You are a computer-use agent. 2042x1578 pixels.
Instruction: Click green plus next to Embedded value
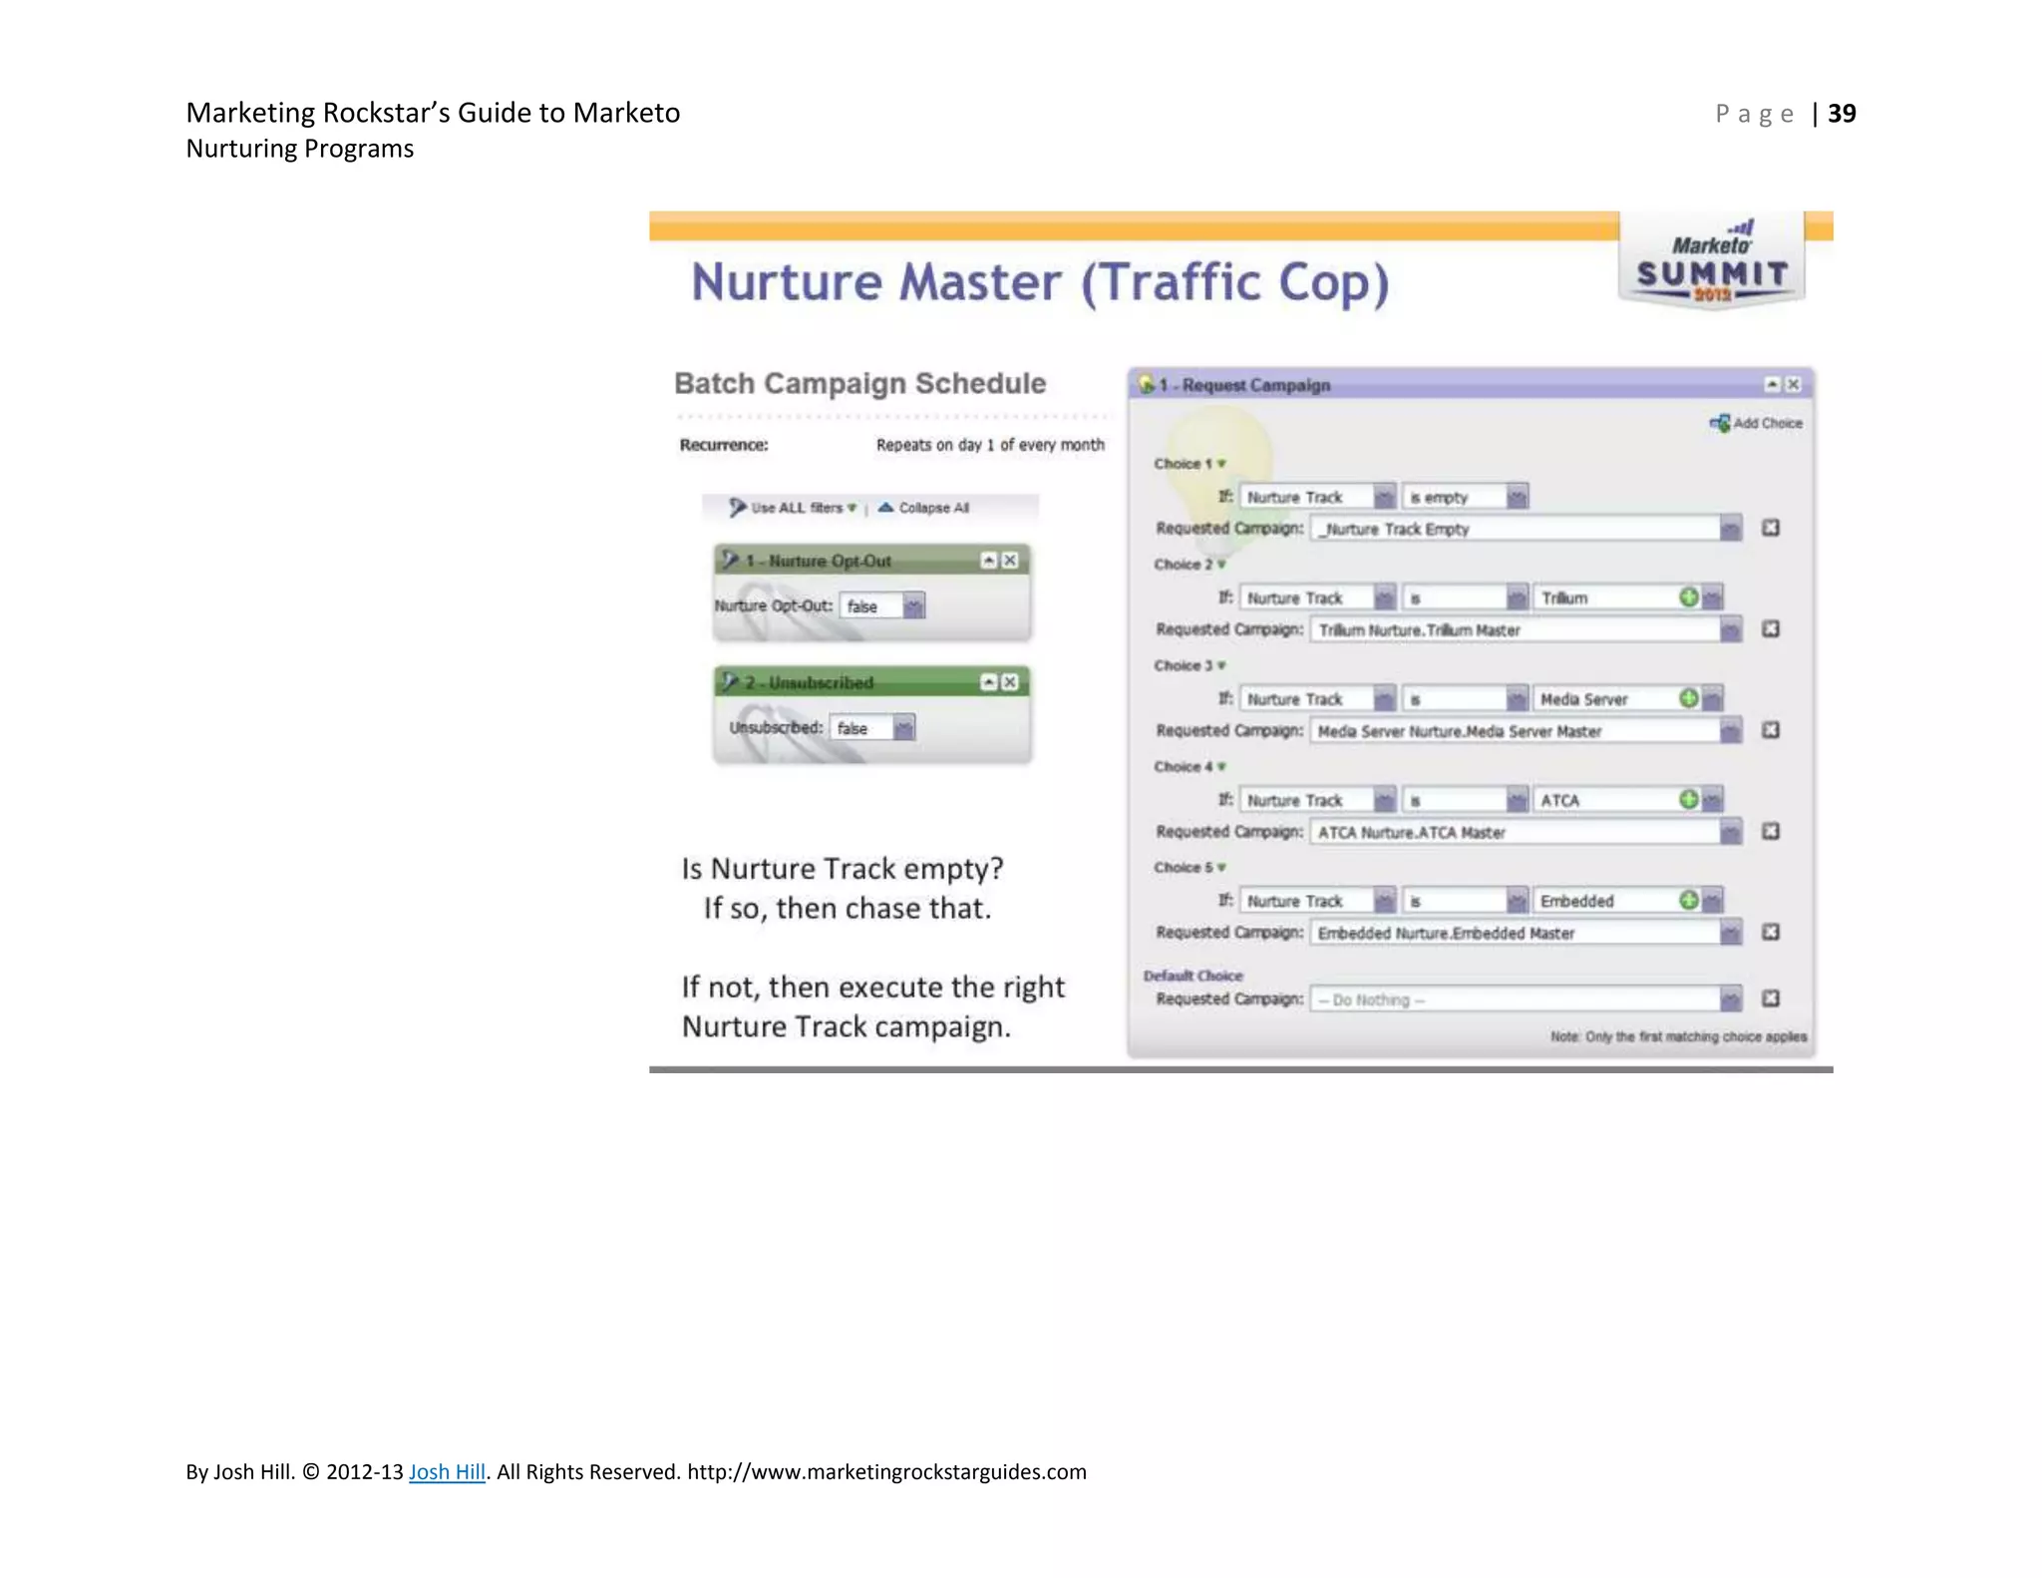click(1688, 900)
